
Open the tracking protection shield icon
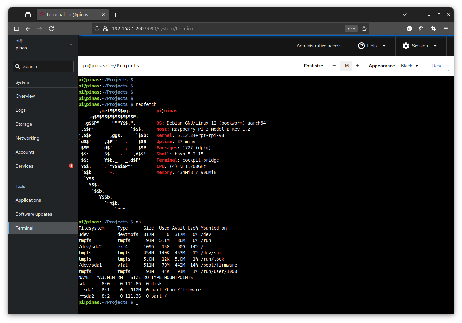pyautogui.click(x=97, y=29)
